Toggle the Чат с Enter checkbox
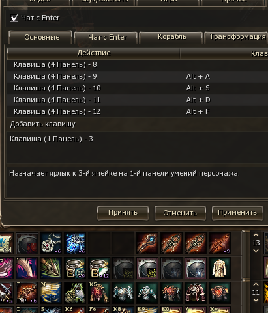 14,18
